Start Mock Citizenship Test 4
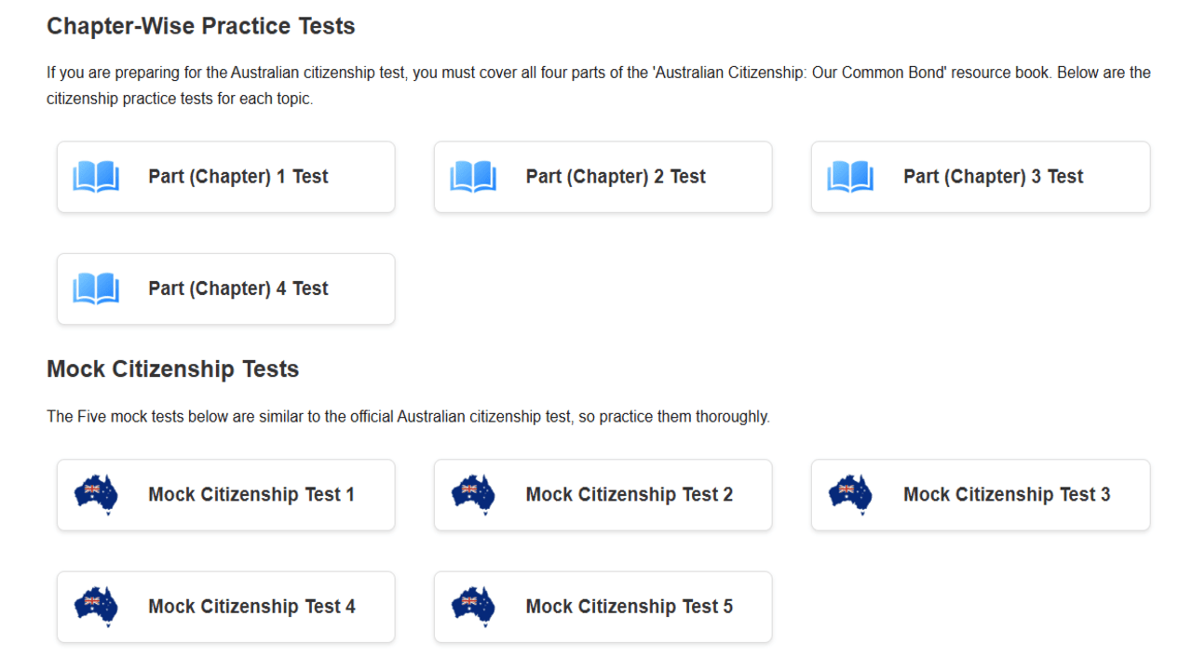This screenshot has height=670, width=1192. (251, 607)
